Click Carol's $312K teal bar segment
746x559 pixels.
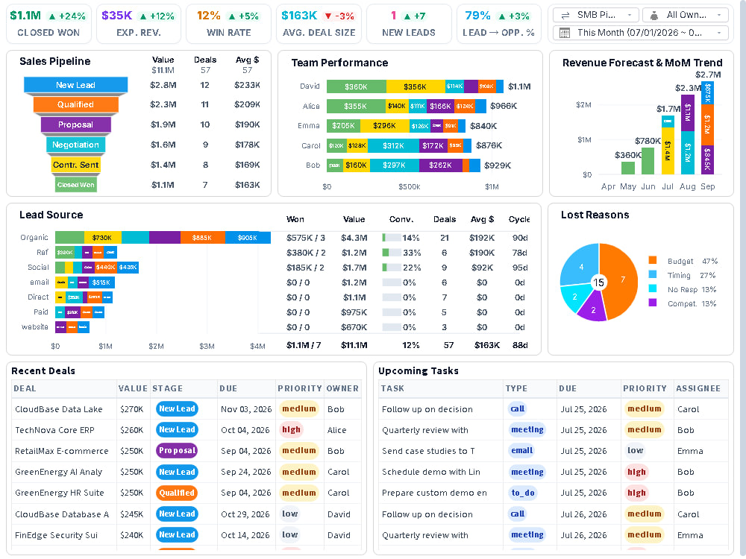point(393,146)
